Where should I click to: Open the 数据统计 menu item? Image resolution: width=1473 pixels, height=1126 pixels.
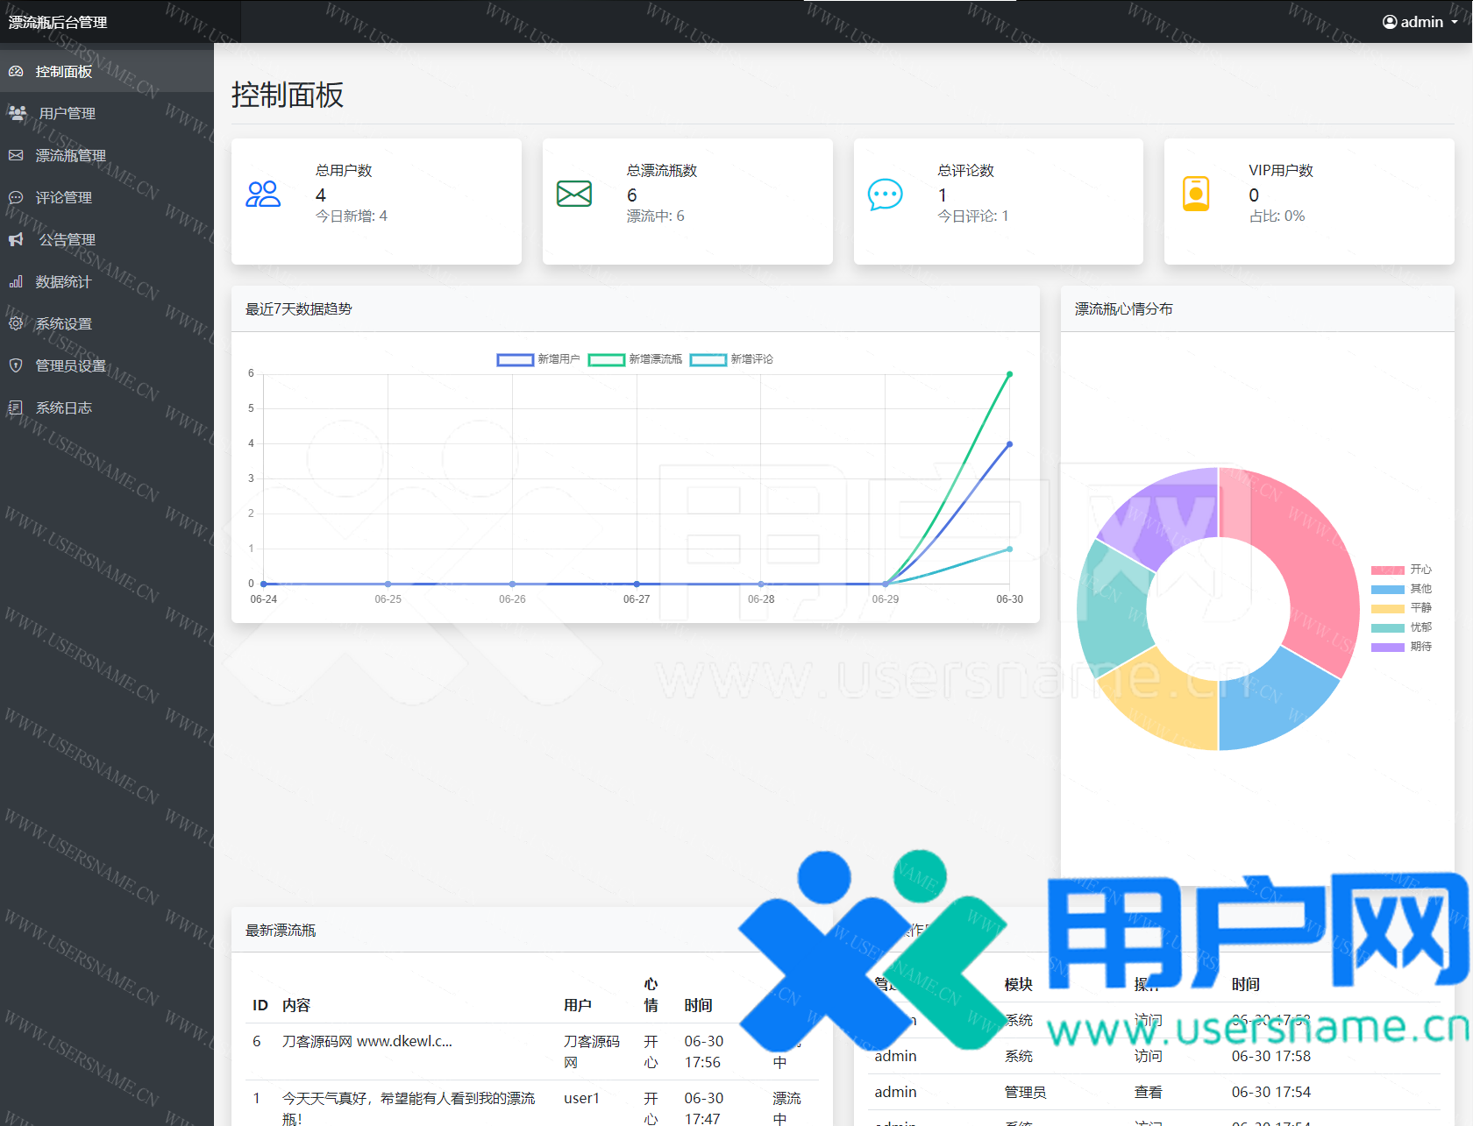pyautogui.click(x=63, y=281)
